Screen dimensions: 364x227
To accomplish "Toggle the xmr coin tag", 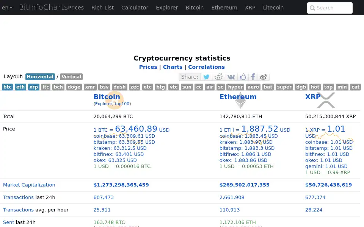I will [x=90, y=87].
